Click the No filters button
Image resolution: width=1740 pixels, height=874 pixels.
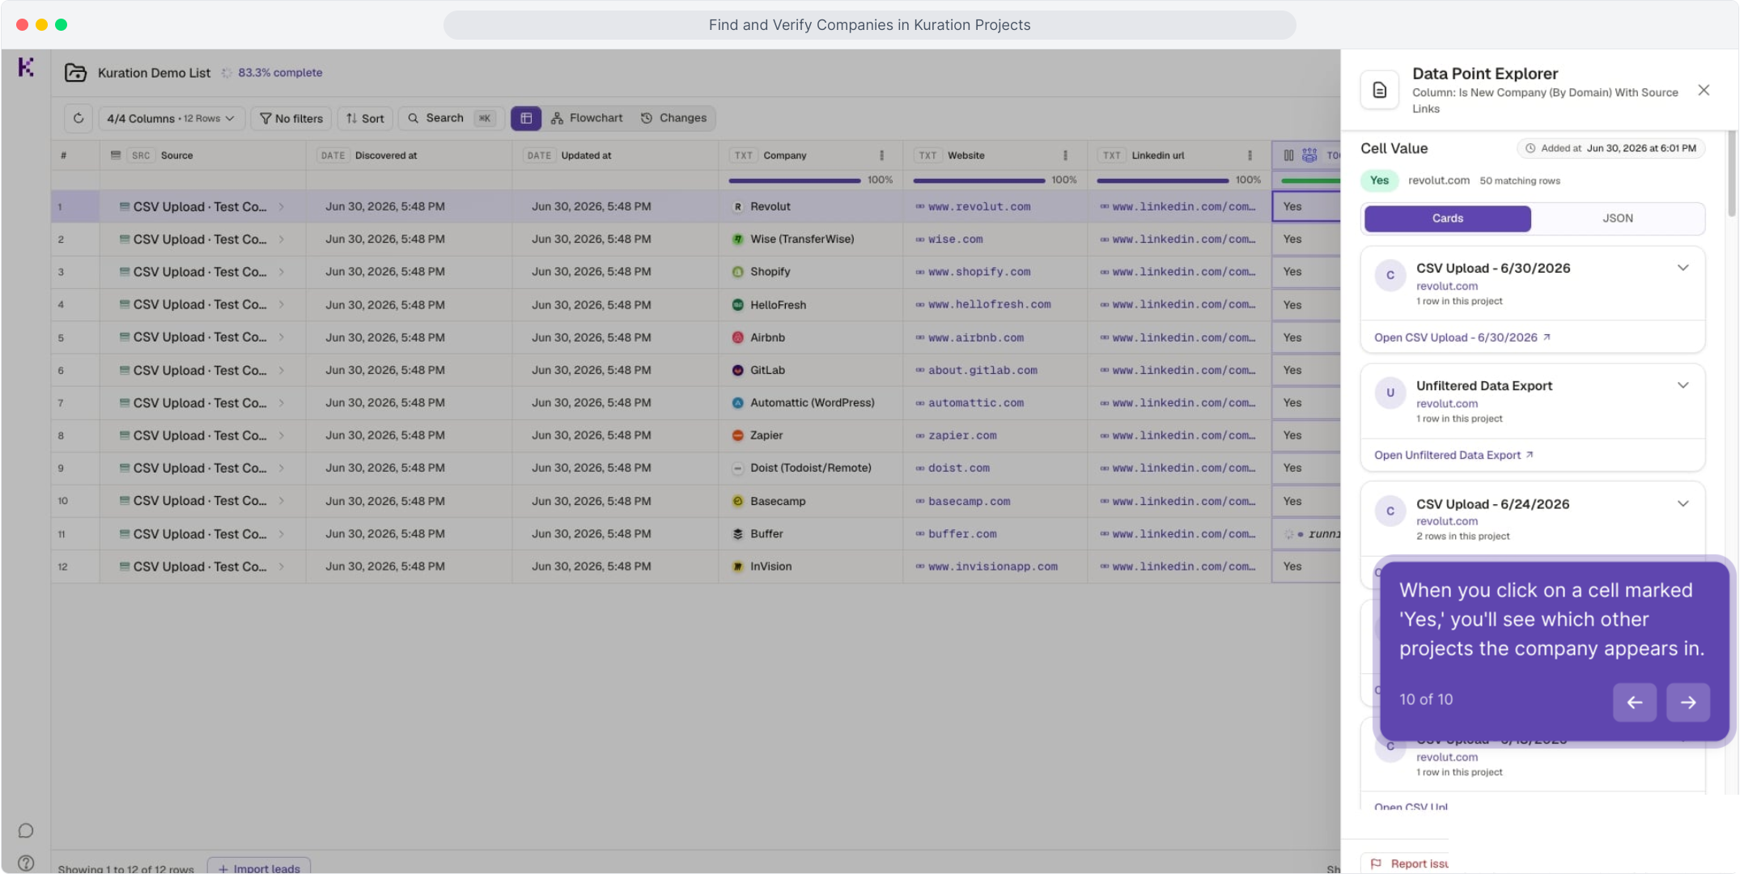tap(291, 118)
